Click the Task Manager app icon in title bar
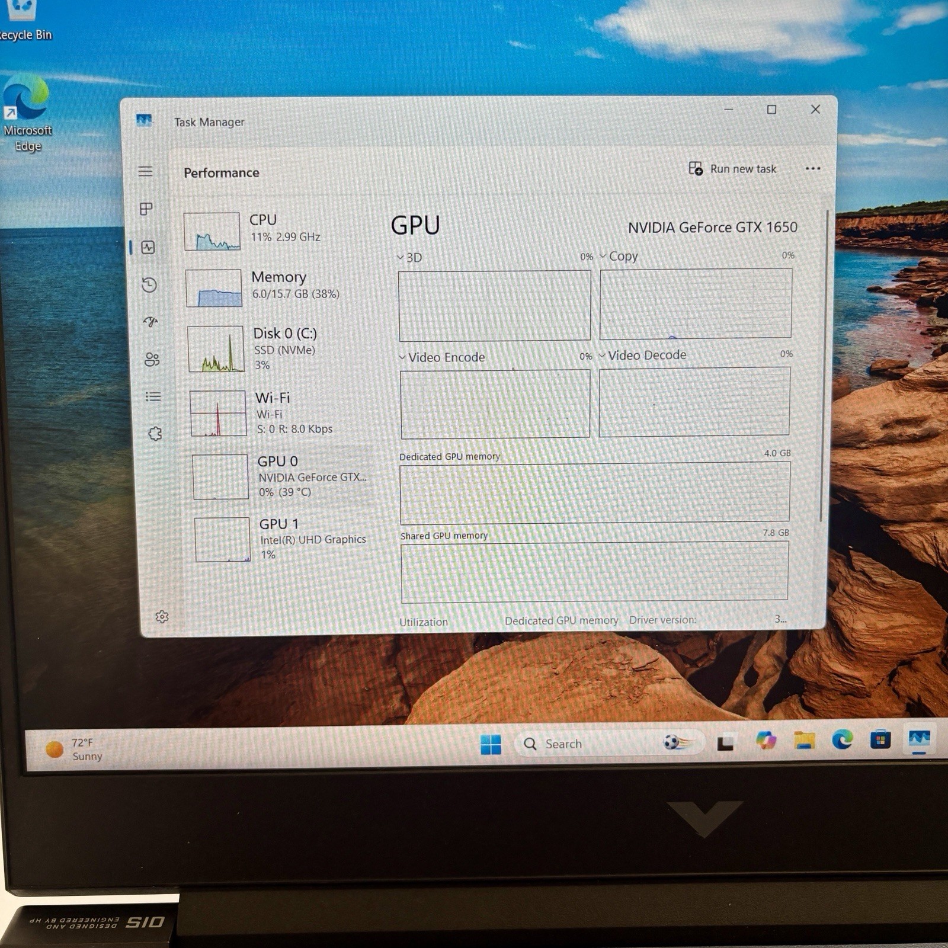Viewport: 948px width, 948px height. (144, 121)
